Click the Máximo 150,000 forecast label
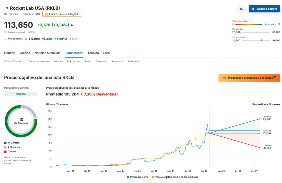282x183 pixels. pyautogui.click(x=267, y=118)
